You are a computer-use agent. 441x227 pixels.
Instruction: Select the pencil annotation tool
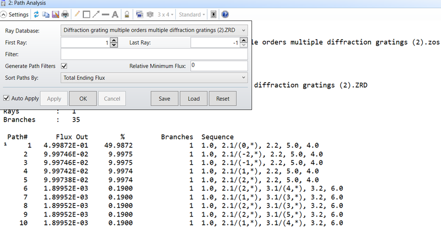click(77, 14)
